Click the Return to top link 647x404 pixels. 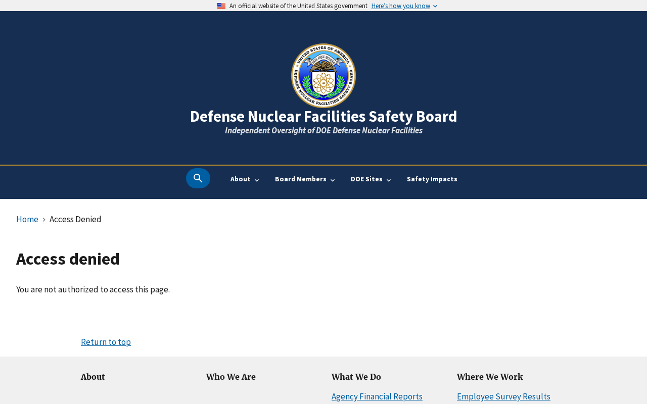[106, 342]
